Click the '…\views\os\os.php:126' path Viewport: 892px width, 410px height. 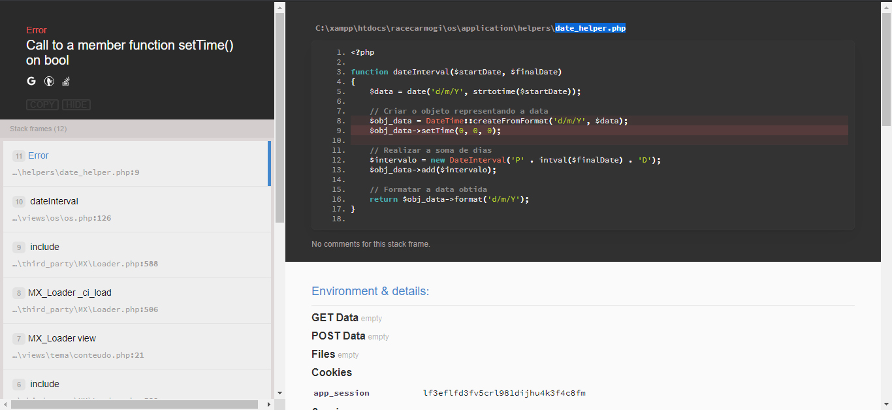pos(61,218)
